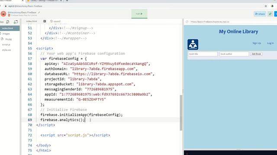
Task: Click the index.html editor tab
Action: [x=32, y=21]
